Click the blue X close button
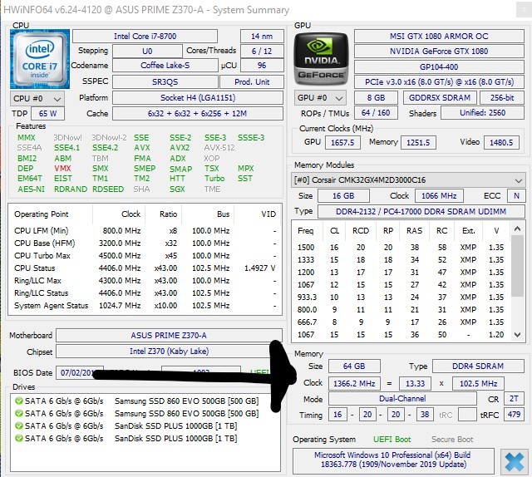 click(515, 462)
